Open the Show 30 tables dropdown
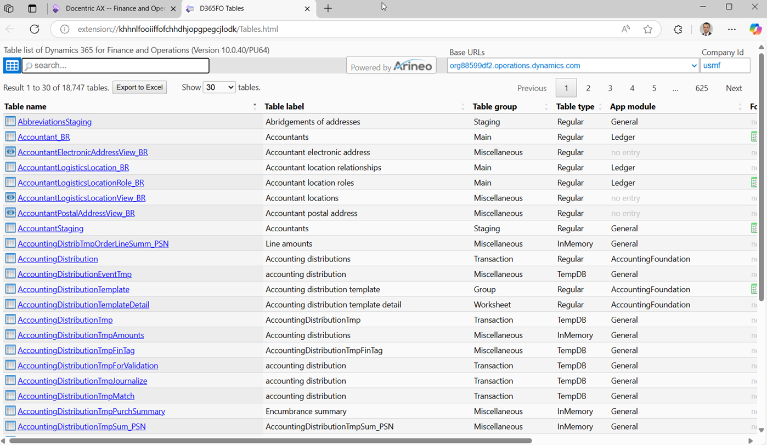 (219, 87)
